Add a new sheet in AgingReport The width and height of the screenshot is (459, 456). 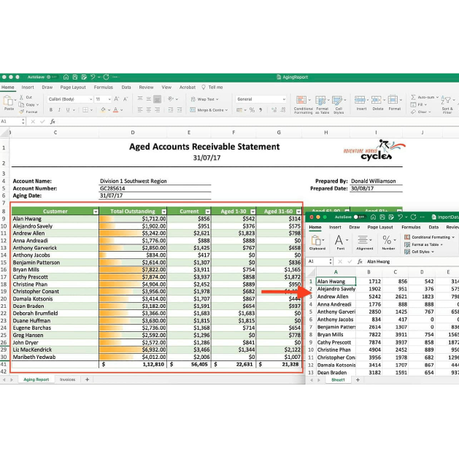click(x=87, y=379)
